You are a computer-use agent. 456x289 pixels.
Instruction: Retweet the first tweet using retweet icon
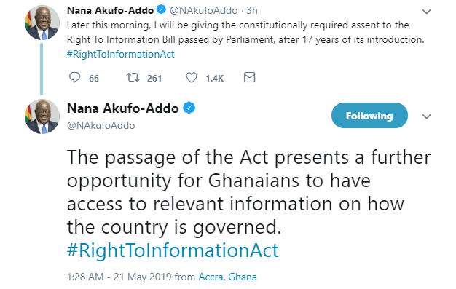click(133, 78)
